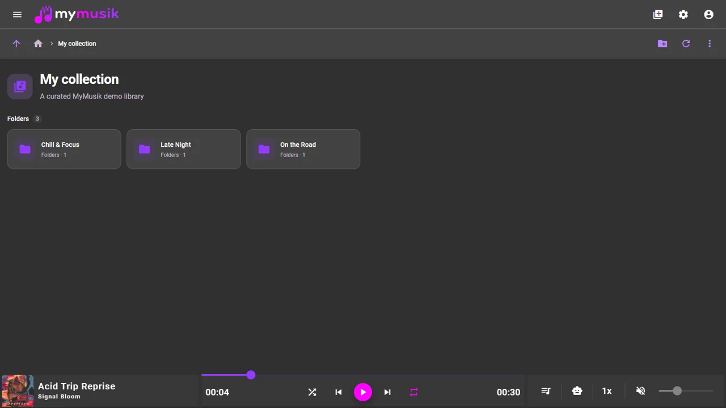This screenshot has width=726, height=408.
Task: Open the play queue
Action: (x=546, y=391)
